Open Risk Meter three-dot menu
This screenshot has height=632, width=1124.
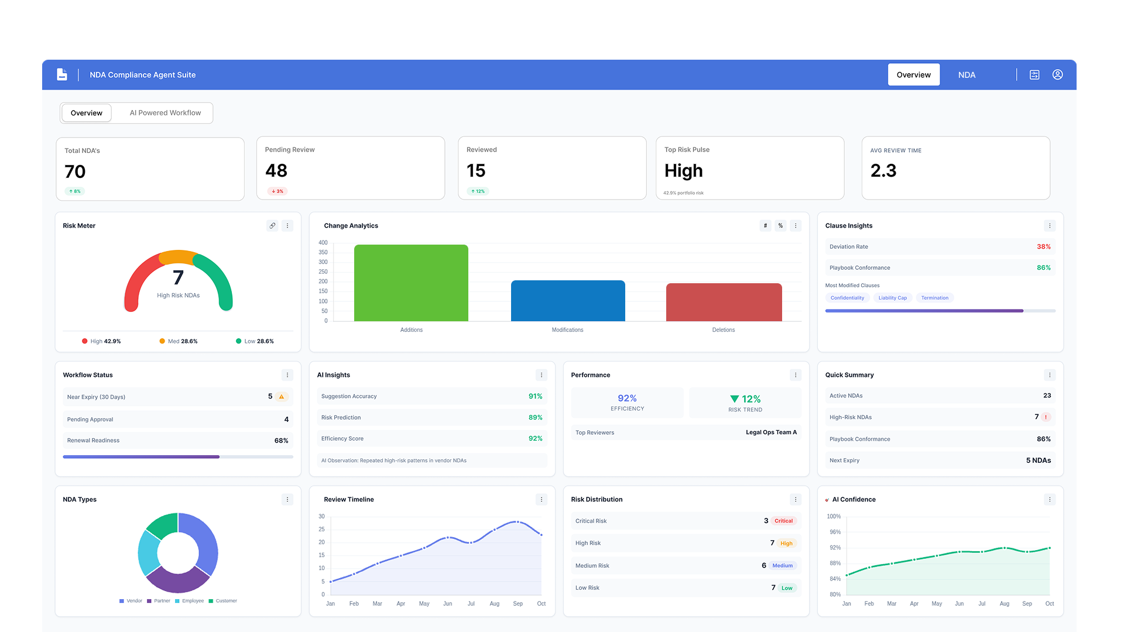tap(287, 225)
